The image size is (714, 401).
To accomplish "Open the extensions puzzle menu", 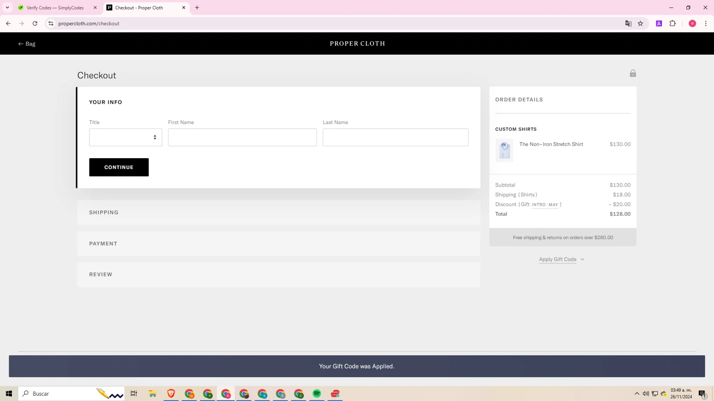I will (x=673, y=23).
